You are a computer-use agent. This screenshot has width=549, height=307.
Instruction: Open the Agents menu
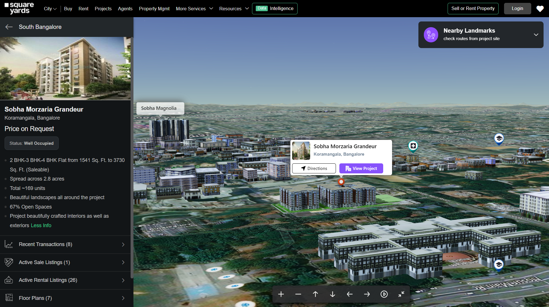pyautogui.click(x=125, y=9)
